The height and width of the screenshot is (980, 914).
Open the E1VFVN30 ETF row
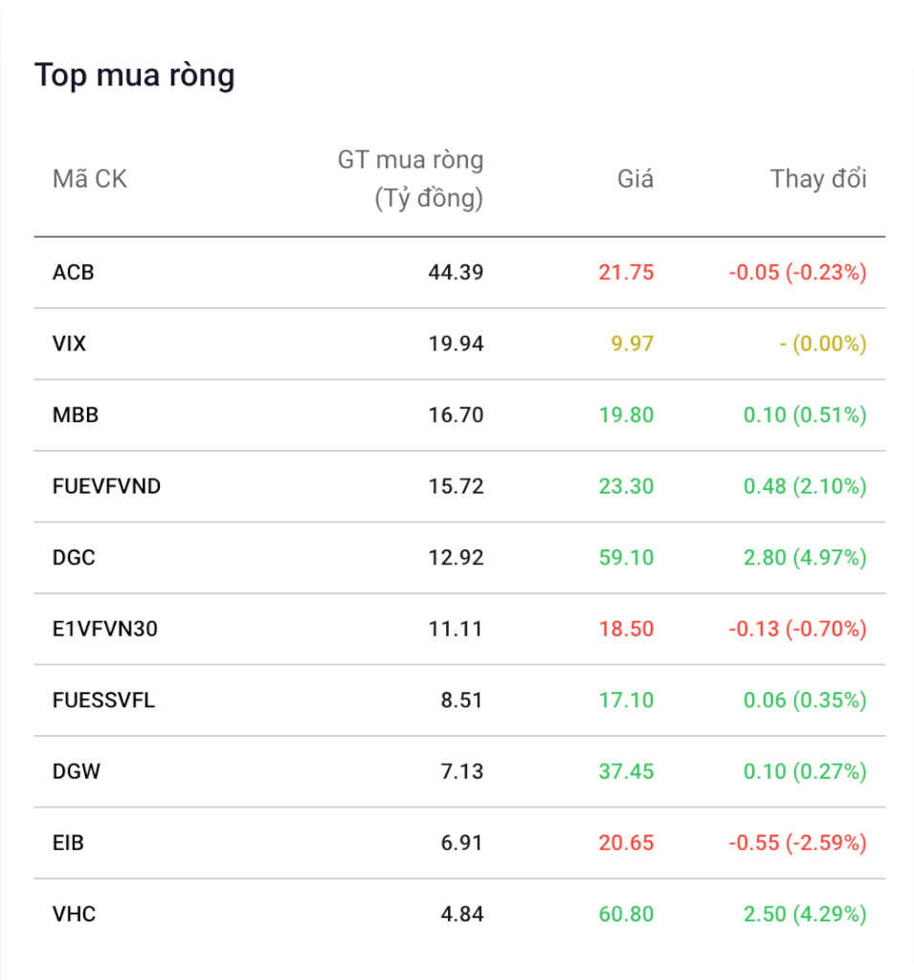point(104,629)
